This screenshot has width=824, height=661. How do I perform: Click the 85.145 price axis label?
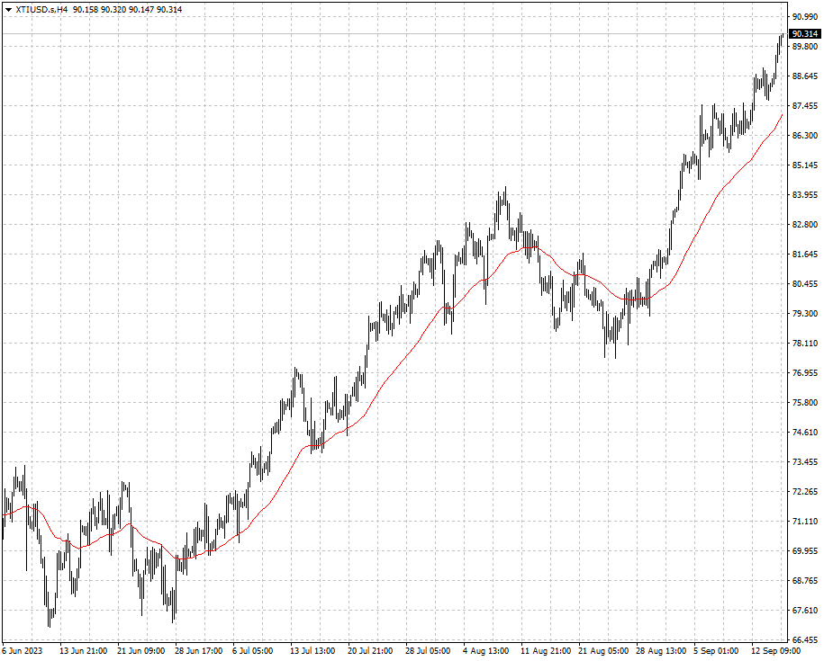point(804,165)
